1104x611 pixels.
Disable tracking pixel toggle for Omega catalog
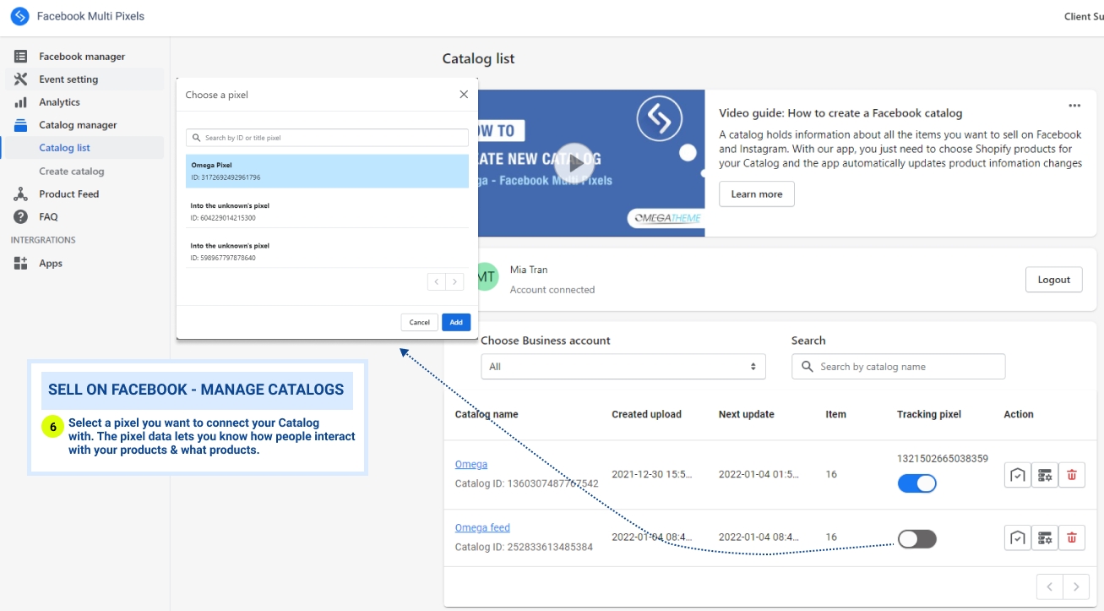pos(916,483)
